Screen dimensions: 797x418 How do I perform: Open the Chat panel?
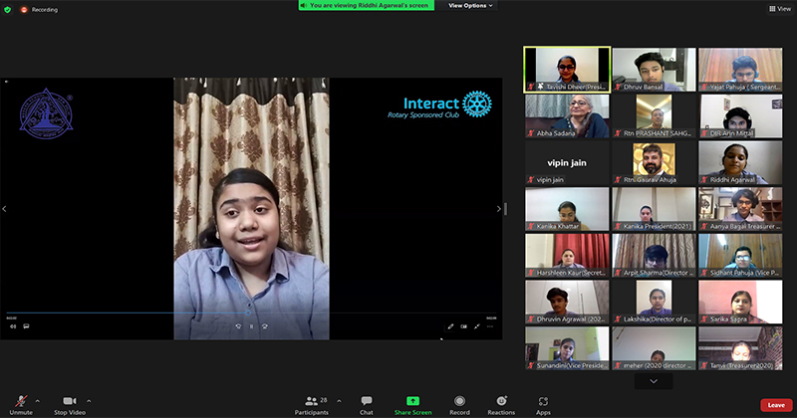pos(367,403)
